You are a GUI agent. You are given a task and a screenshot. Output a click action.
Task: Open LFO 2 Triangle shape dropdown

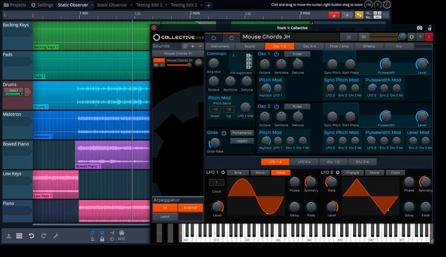click(x=352, y=173)
